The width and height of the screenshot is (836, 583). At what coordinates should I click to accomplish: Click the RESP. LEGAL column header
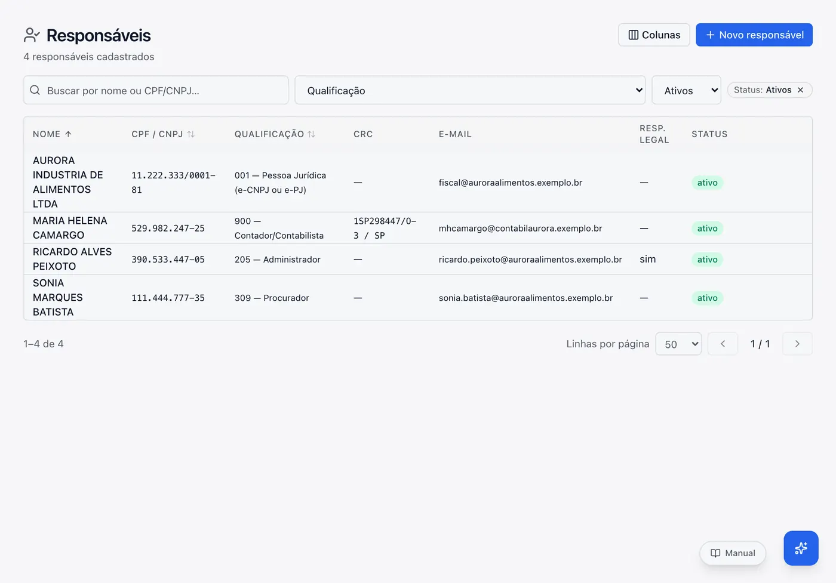tap(654, 134)
